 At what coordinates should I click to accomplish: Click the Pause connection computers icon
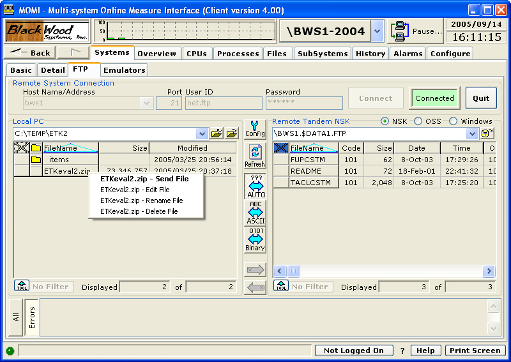point(400,31)
